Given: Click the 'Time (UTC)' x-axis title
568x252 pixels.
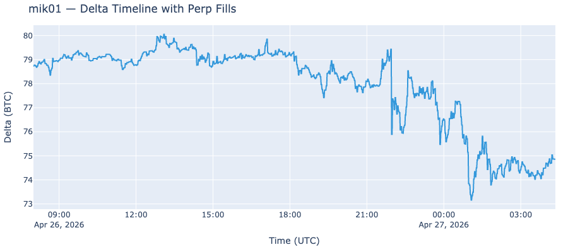Looking at the screenshot, I should point(294,241).
